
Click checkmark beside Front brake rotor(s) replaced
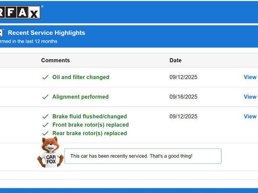coord(45,125)
